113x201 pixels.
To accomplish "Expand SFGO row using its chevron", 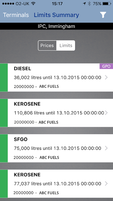I will coord(106,148).
